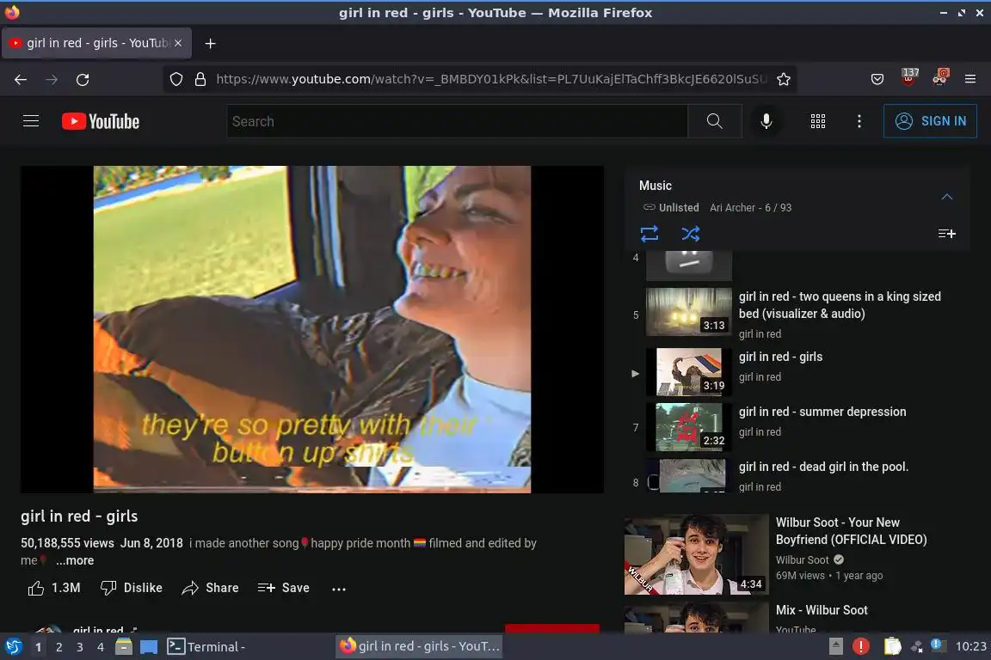Save page to Pocket
991x660 pixels.
[877, 79]
